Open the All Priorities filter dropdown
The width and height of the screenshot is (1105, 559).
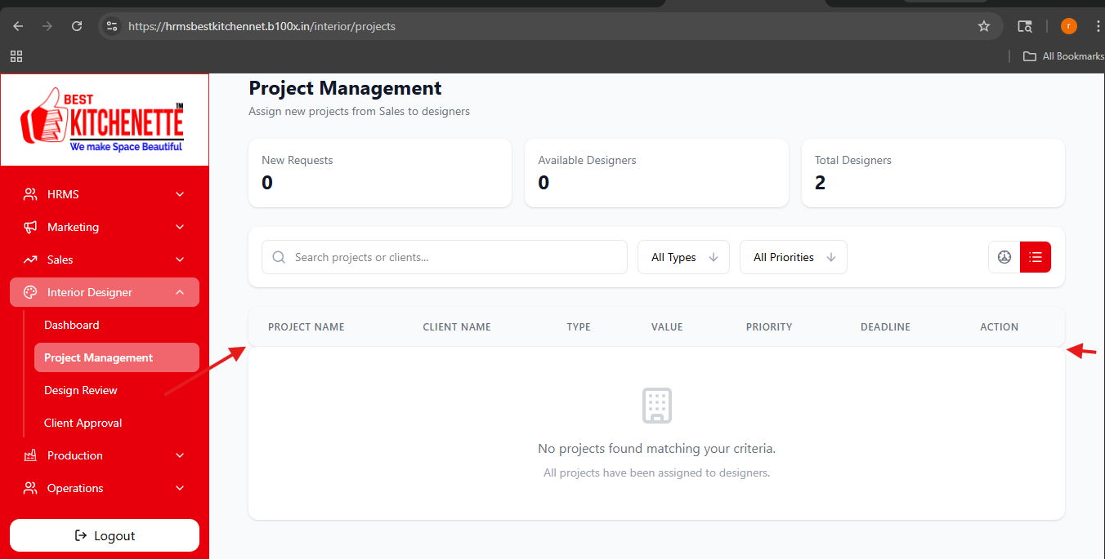point(794,257)
